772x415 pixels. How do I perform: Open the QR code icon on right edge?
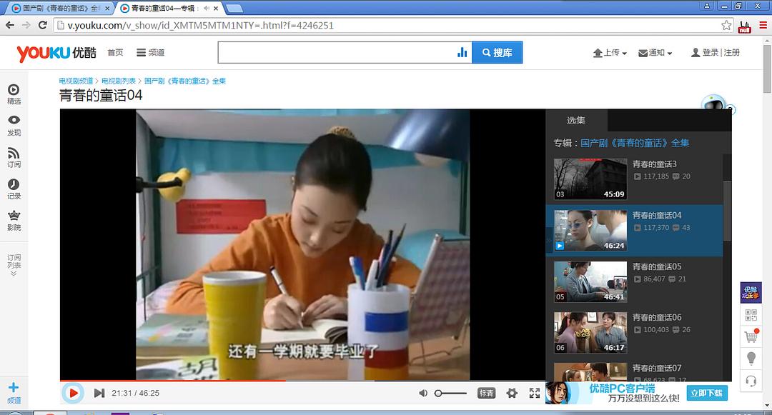[751, 315]
